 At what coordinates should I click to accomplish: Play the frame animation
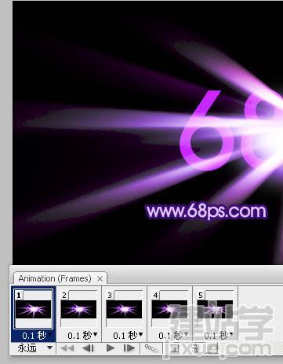coord(111,348)
